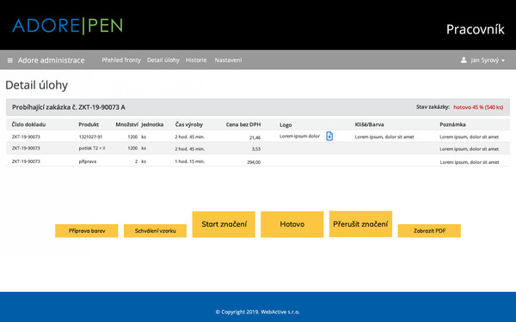The height and width of the screenshot is (322, 516).
Task: Click quantity 2 in příprava row
Action: (136, 161)
